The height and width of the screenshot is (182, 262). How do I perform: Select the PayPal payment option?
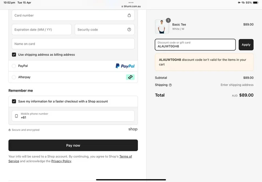14,66
